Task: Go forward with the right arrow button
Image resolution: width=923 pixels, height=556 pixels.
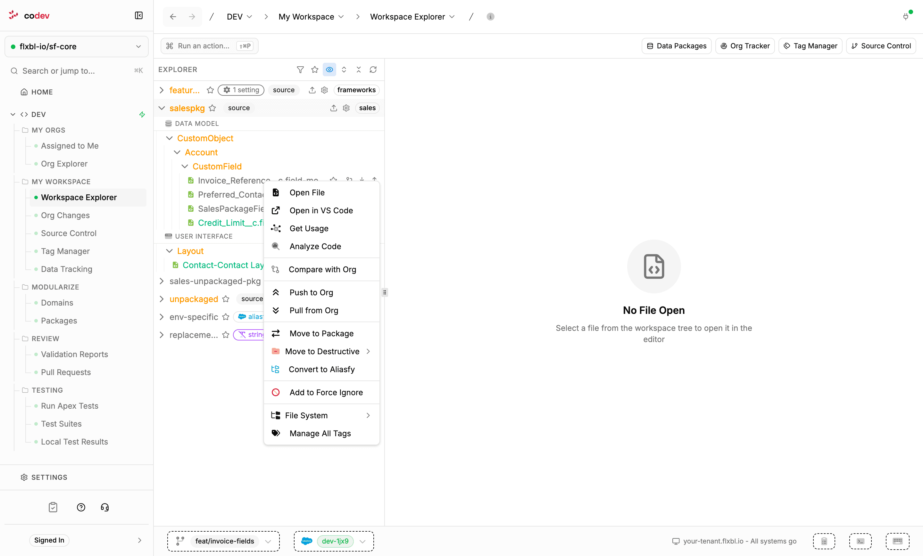Action: (192, 16)
